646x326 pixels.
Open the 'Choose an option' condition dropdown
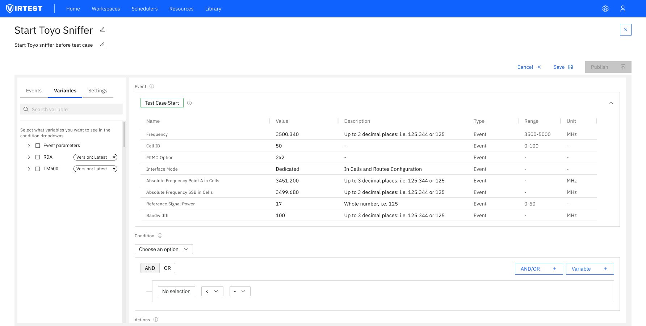tap(163, 249)
